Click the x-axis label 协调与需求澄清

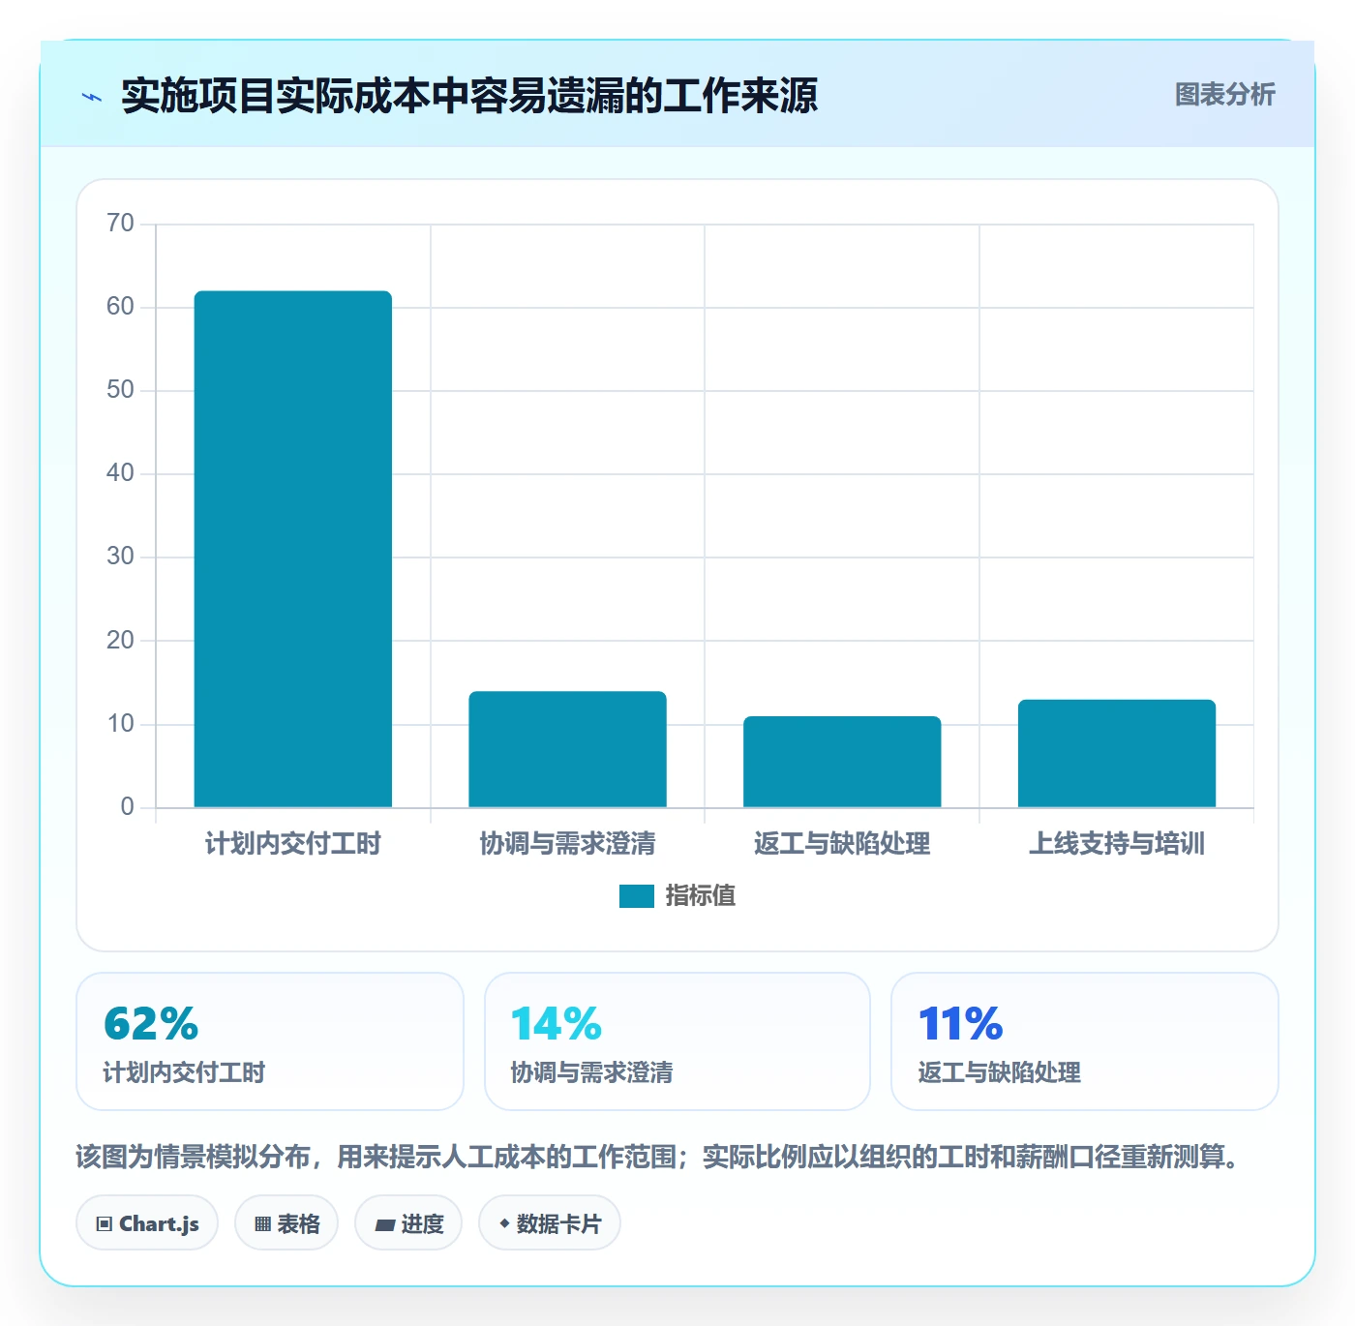point(567,844)
